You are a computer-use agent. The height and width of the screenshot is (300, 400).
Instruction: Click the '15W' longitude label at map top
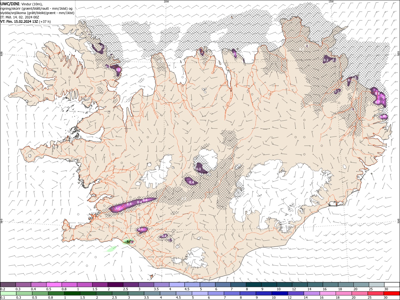[x=331, y=2]
